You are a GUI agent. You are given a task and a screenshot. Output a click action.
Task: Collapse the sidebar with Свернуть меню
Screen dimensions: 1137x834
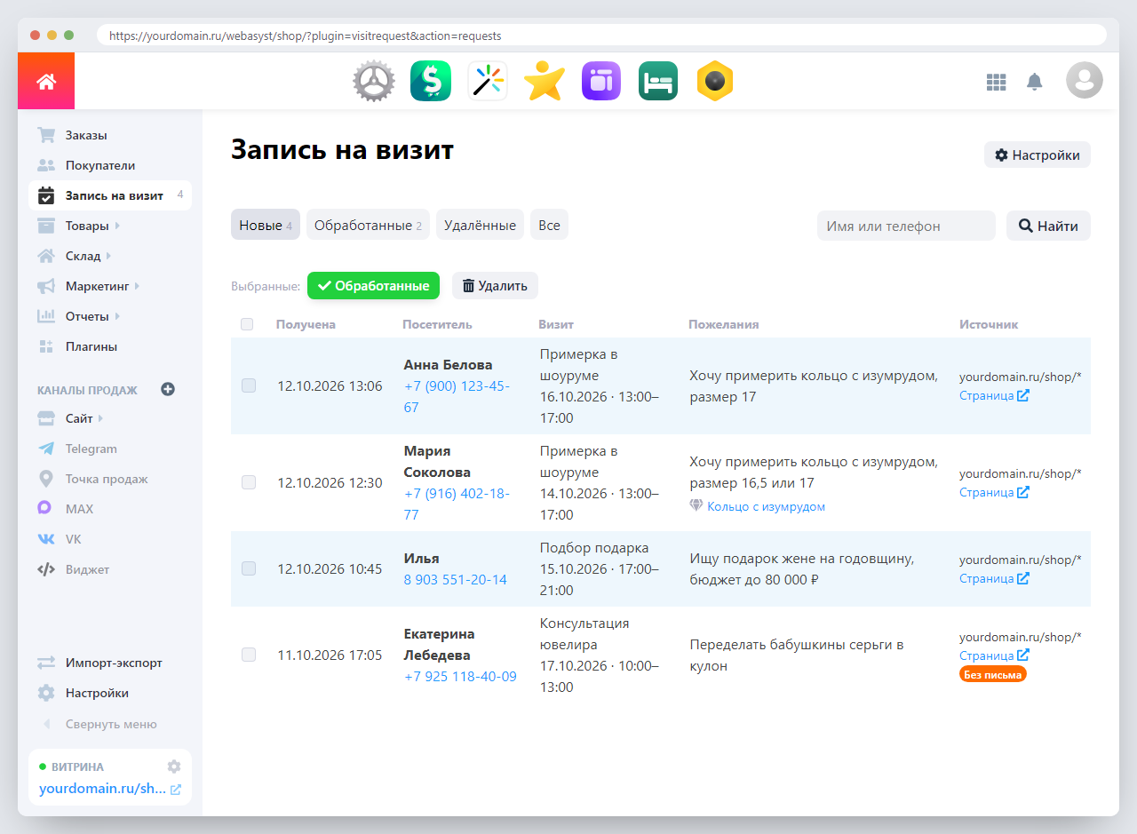click(110, 724)
